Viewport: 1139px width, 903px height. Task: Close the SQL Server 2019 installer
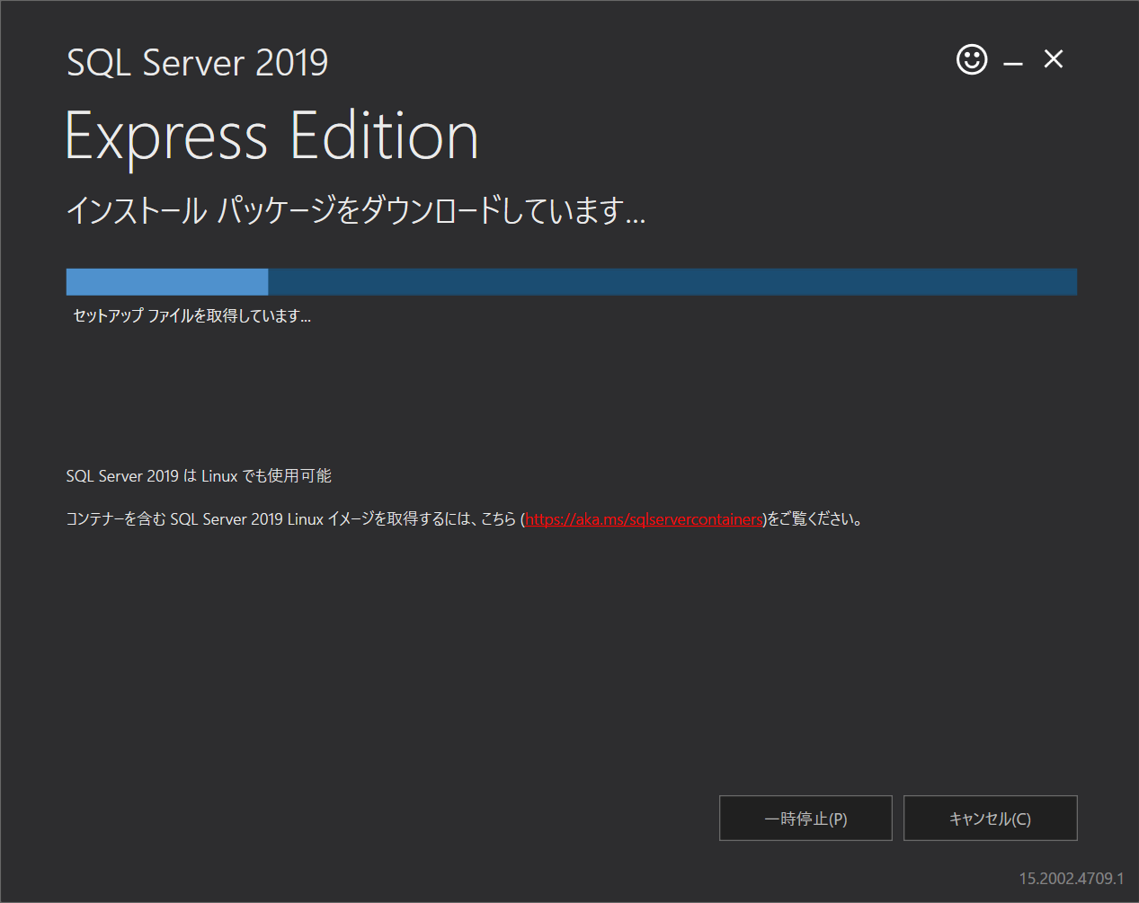(x=1054, y=59)
